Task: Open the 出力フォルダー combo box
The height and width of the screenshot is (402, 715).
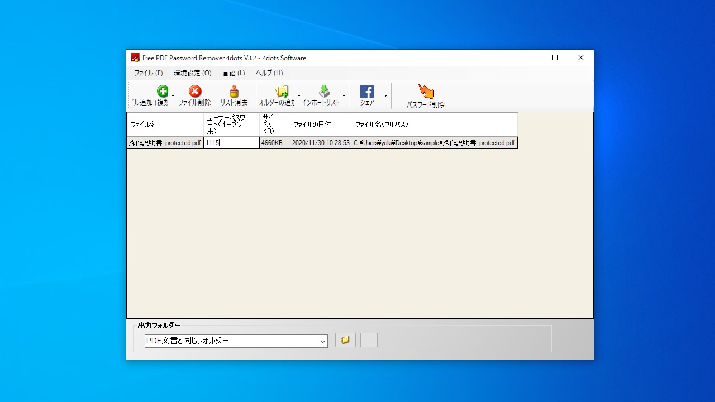Action: pyautogui.click(x=236, y=341)
